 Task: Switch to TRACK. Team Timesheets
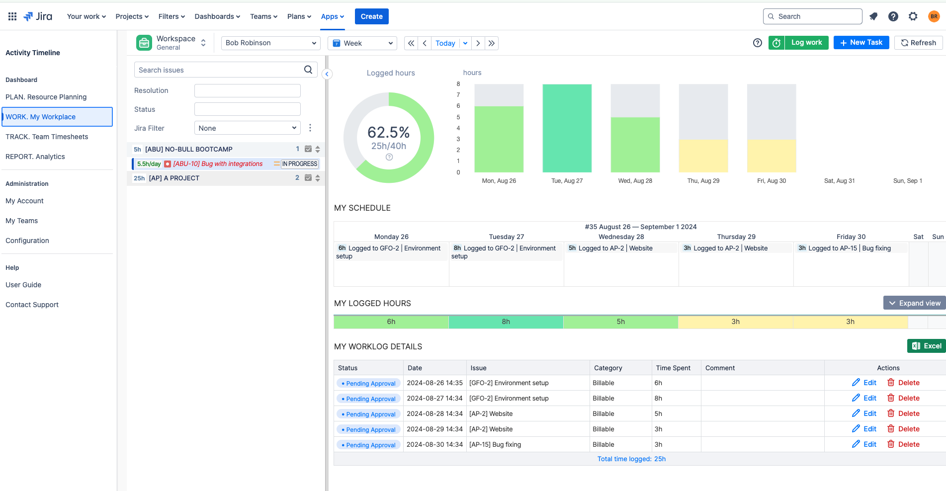point(46,136)
